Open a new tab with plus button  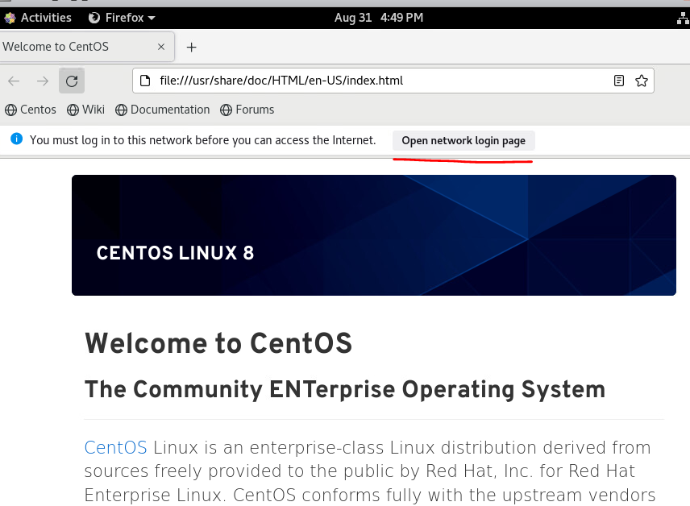[x=191, y=47]
